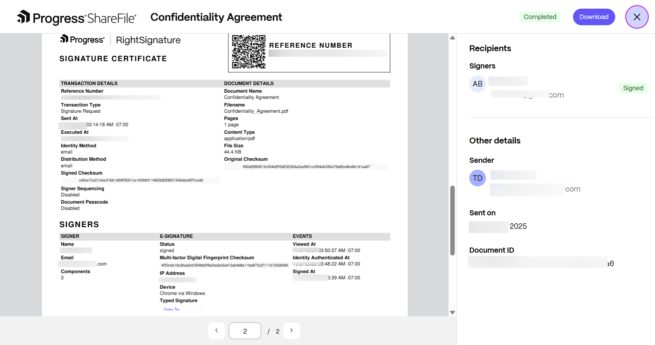Click the Original Checksum value
655x345 pixels.
tap(306, 167)
